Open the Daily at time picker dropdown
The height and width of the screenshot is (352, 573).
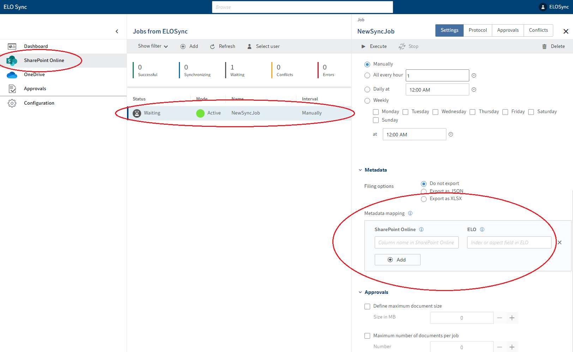click(474, 89)
